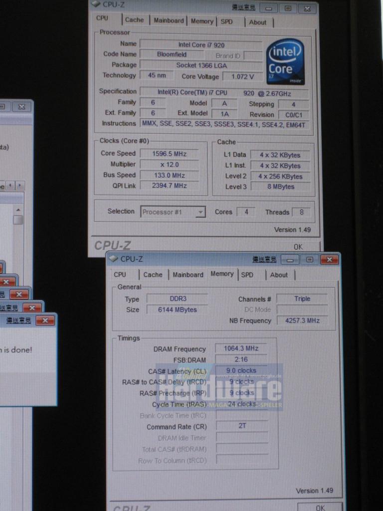Click the DRAM Frequency value '1064.3 MHz'
Viewport: 383px width, 511px height.
coord(241,349)
